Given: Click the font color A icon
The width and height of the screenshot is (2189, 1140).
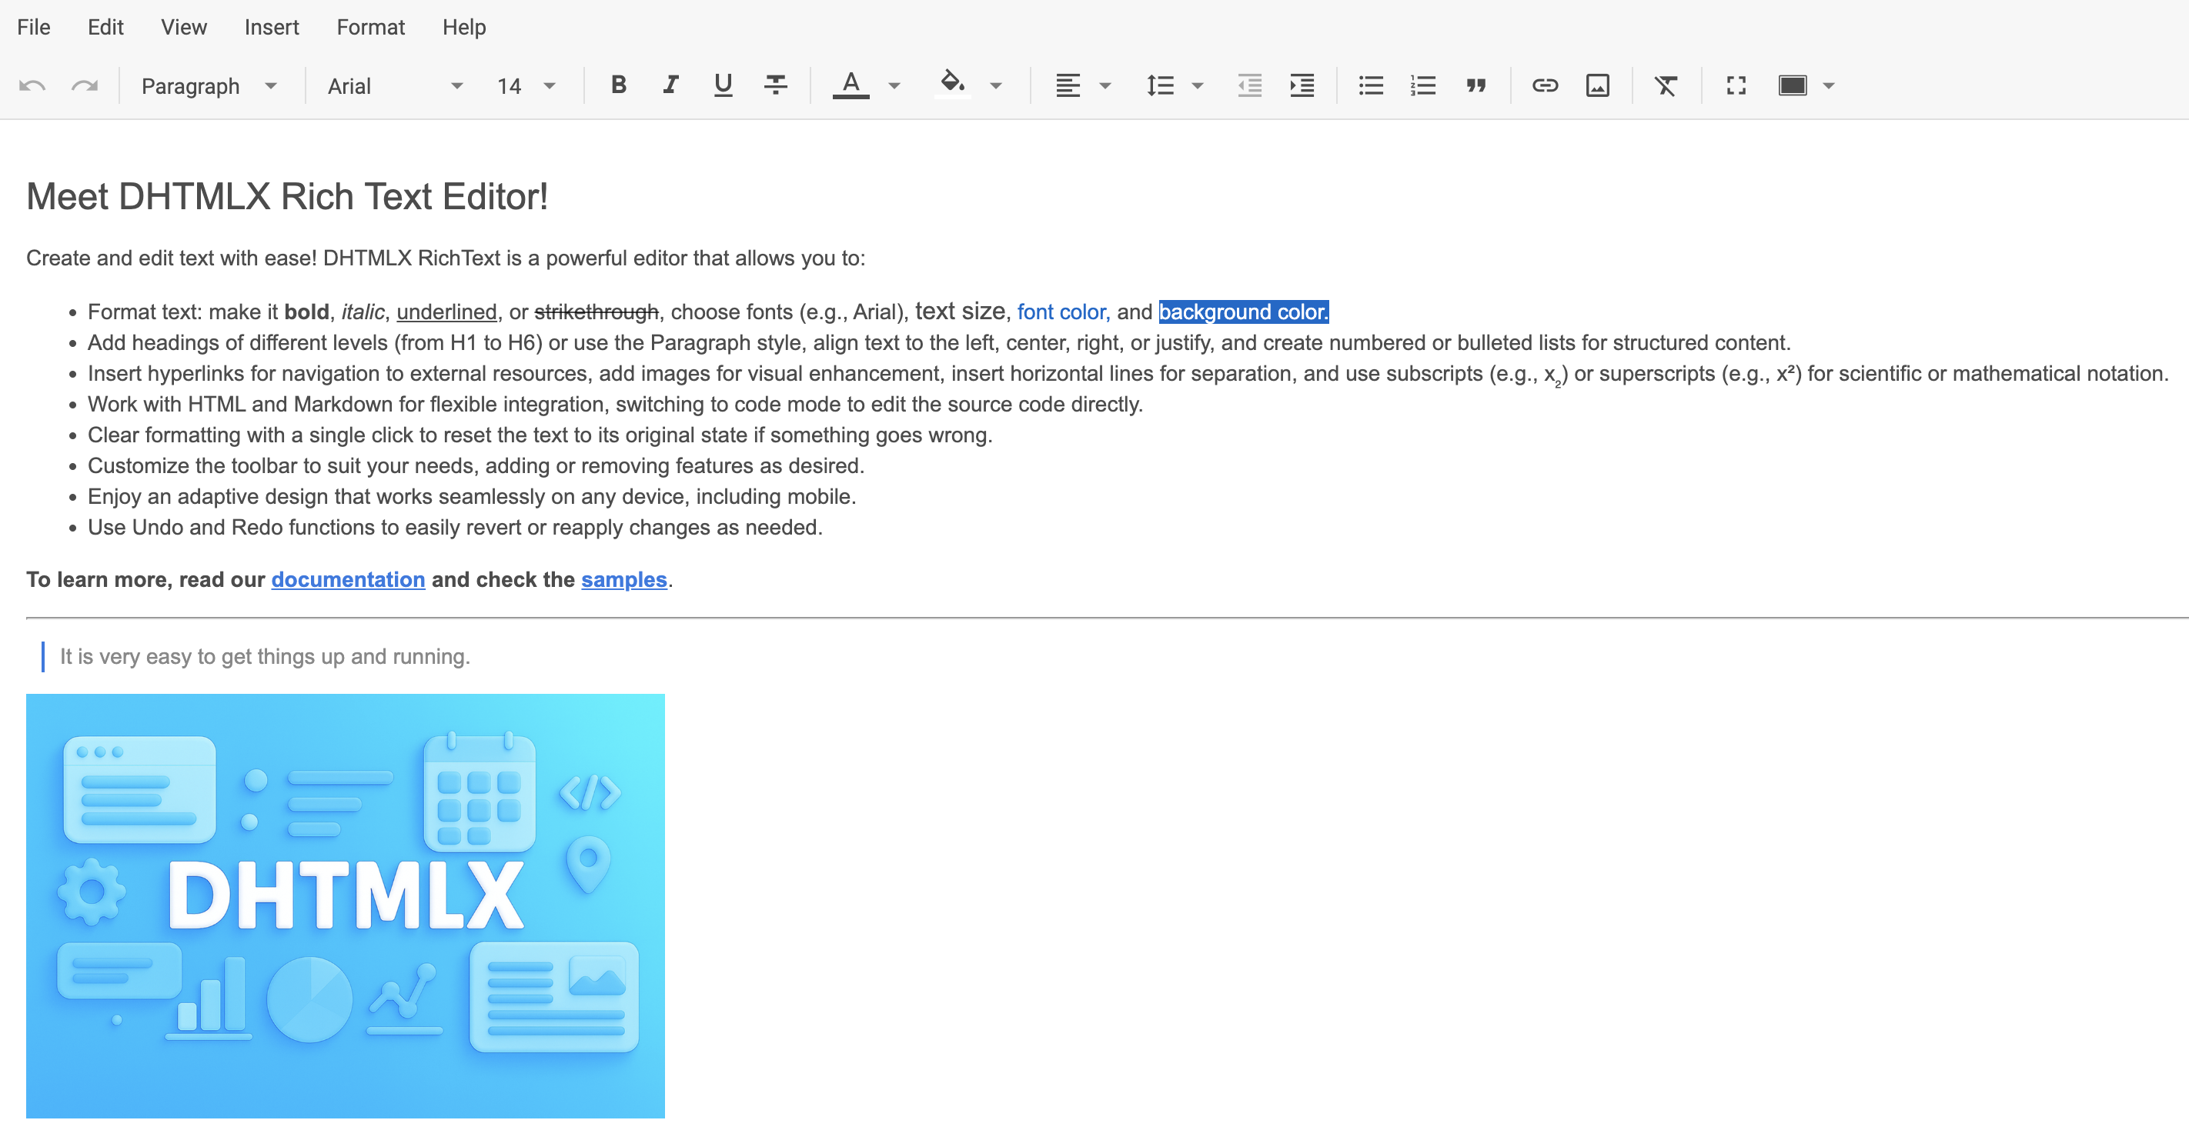Looking at the screenshot, I should click(851, 85).
